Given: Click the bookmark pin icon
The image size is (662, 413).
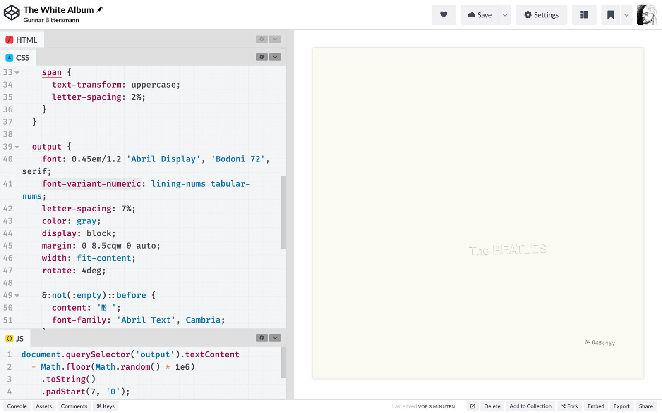Looking at the screenshot, I should (610, 15).
